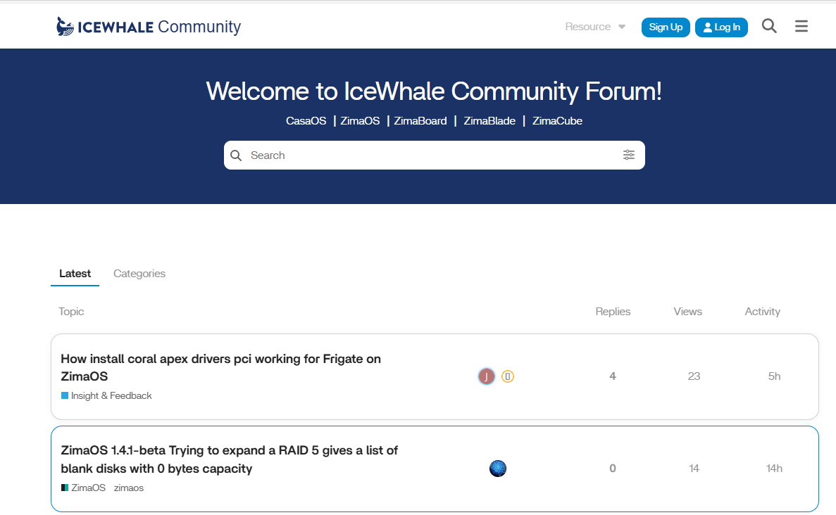
Task: Click the Sign Up button
Action: 666,27
